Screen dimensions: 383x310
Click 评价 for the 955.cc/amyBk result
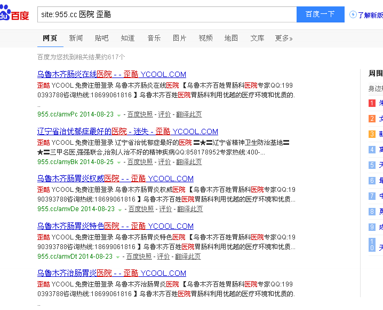point(164,162)
